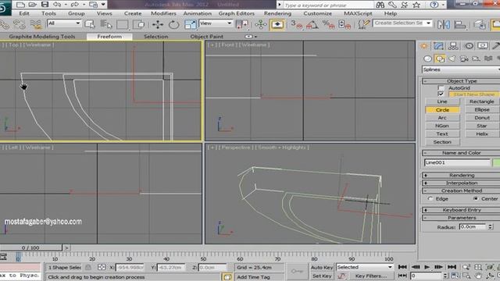The height and width of the screenshot is (281, 500).
Task: Select the Move transform tool
Action: pos(158,24)
